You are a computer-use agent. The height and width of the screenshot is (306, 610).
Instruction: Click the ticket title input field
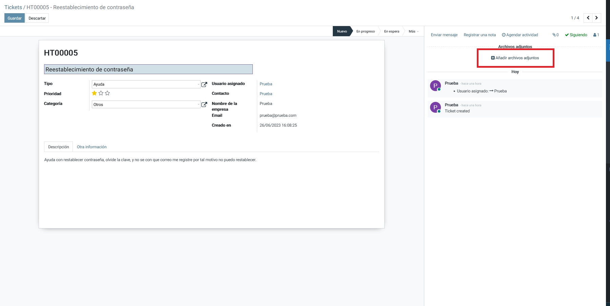tap(148, 69)
